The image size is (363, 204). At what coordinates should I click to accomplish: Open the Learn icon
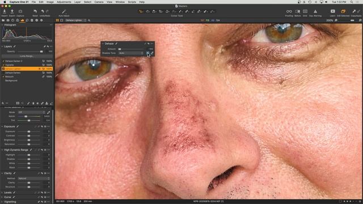pos(333,11)
